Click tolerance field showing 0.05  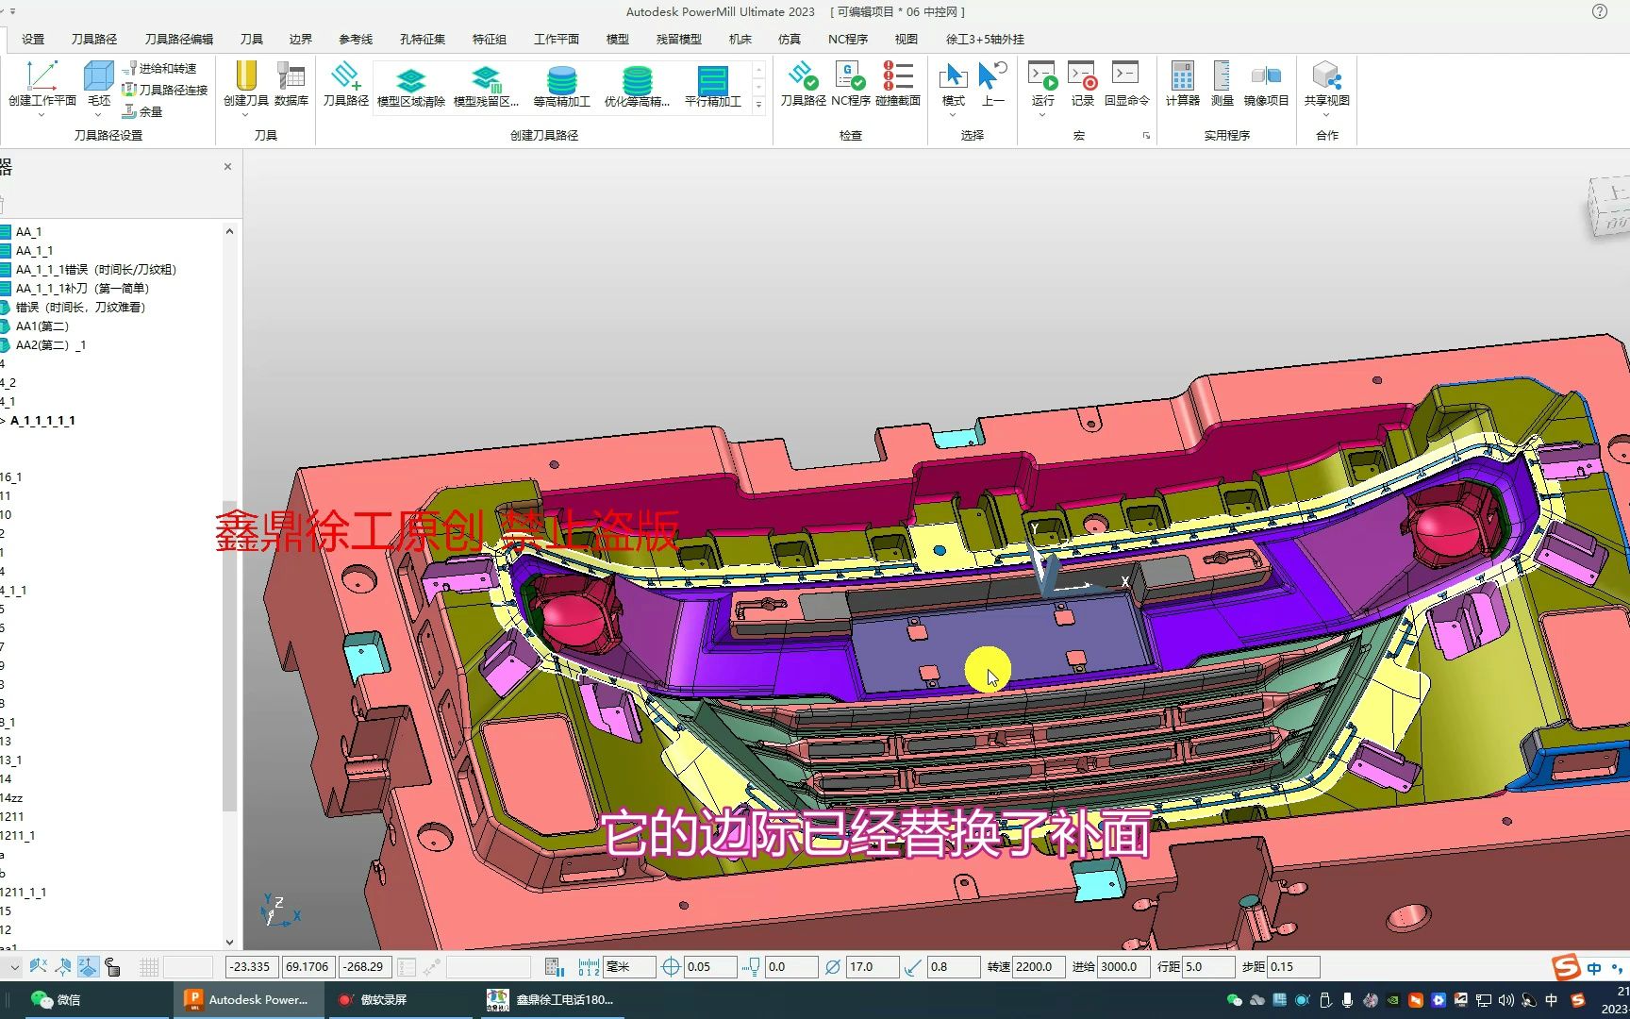[x=710, y=966]
